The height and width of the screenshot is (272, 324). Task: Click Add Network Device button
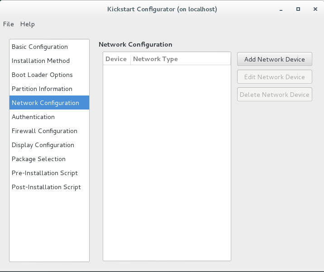274,59
